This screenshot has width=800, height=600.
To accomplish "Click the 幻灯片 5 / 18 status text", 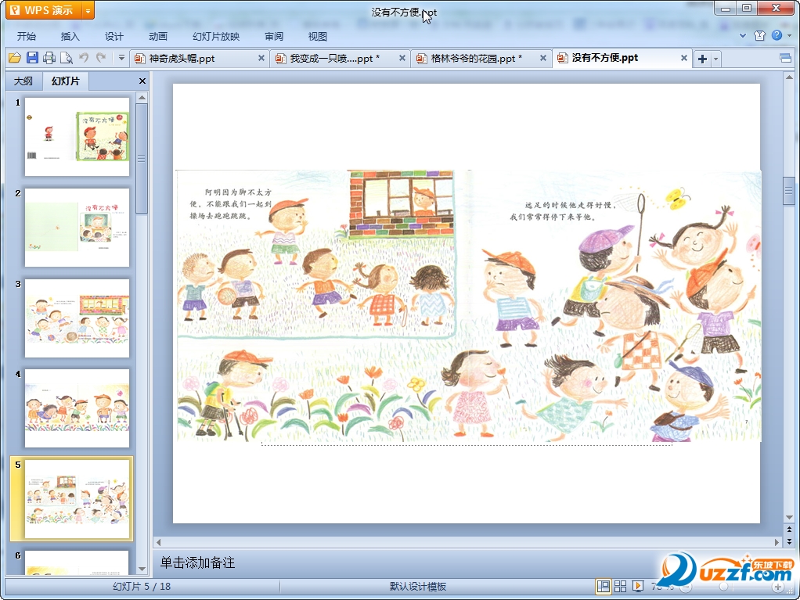I will (142, 587).
